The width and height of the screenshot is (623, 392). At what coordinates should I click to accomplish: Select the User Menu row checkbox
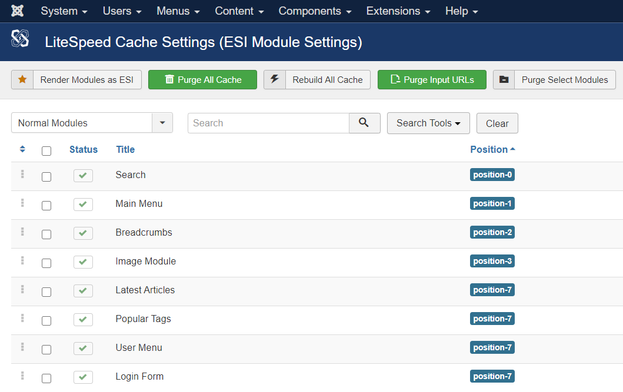point(46,350)
